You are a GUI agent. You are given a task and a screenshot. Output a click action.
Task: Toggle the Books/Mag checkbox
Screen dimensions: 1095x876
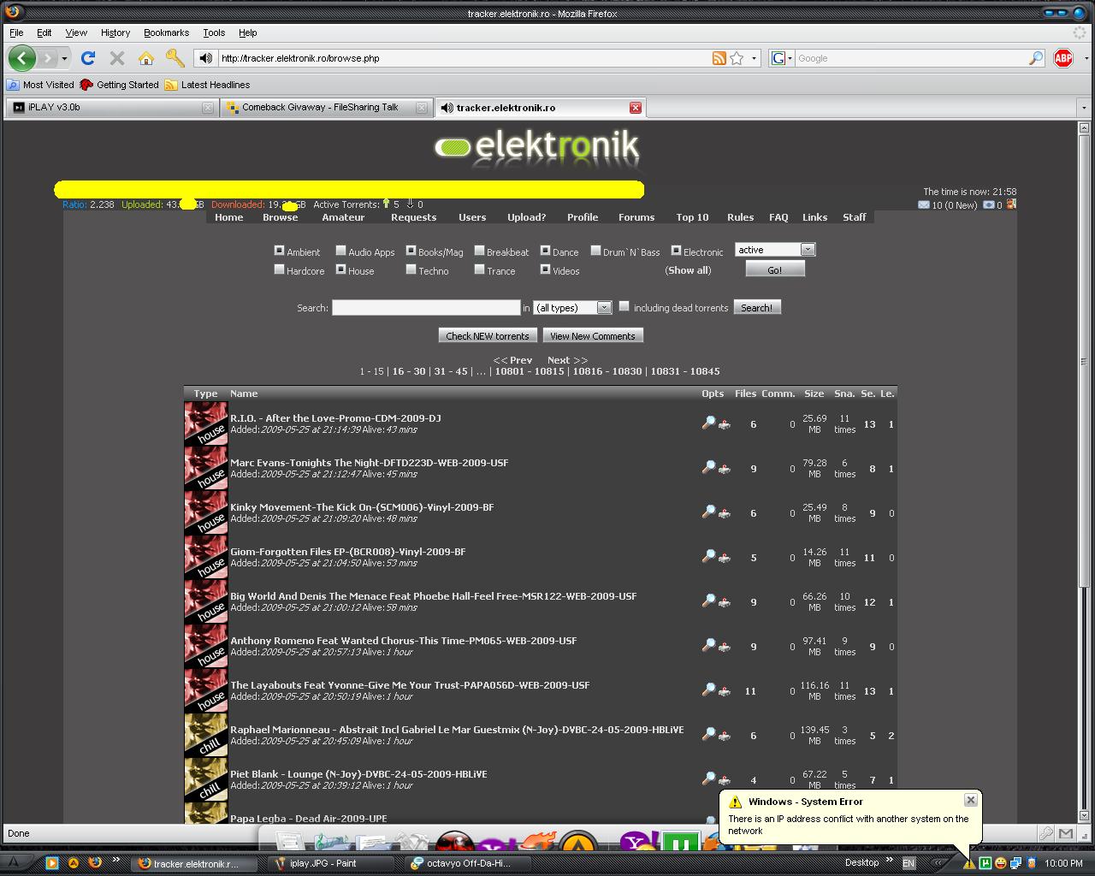click(411, 251)
